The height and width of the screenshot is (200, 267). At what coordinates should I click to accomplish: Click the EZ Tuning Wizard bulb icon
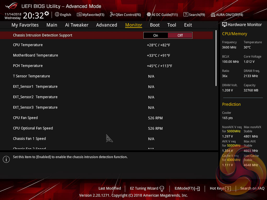point(162,189)
